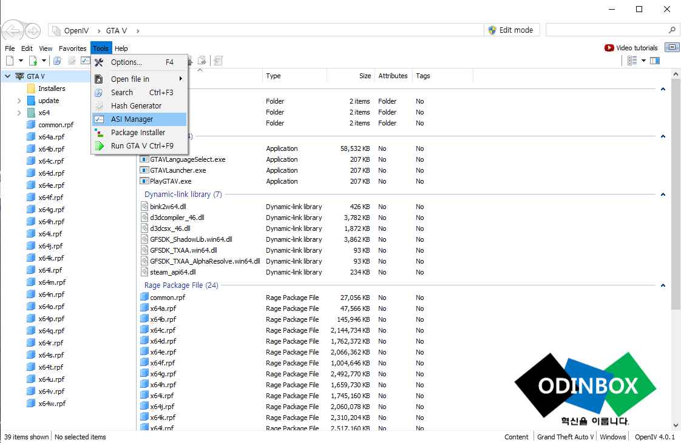Click x64g.rpf icon in file list
Viewport: 681px width, 443px height.
point(144,373)
